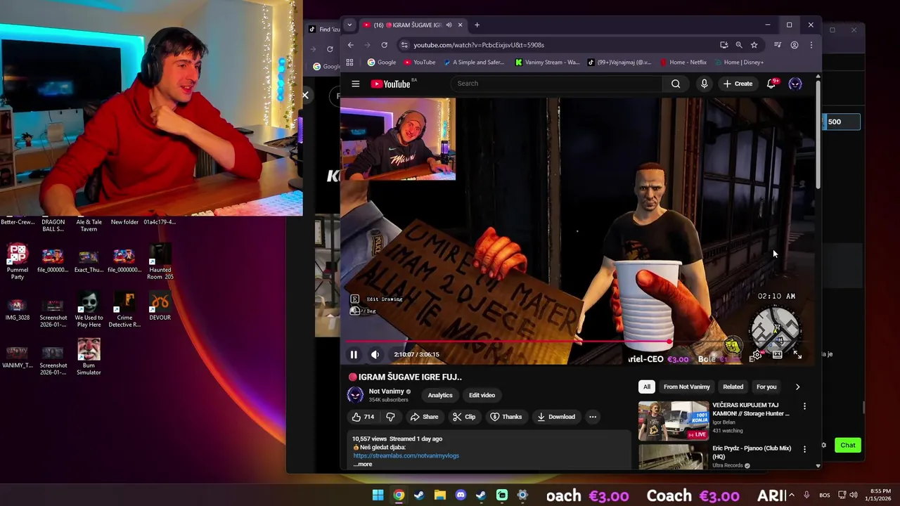Open the streamlabs.com/notvanimyvlogs link
900x506 pixels.
coord(406,455)
